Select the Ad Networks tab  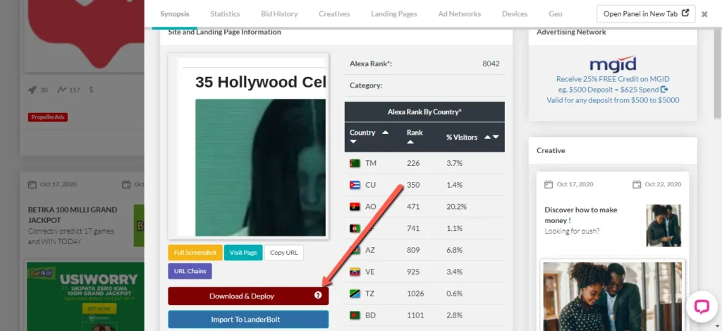[459, 14]
